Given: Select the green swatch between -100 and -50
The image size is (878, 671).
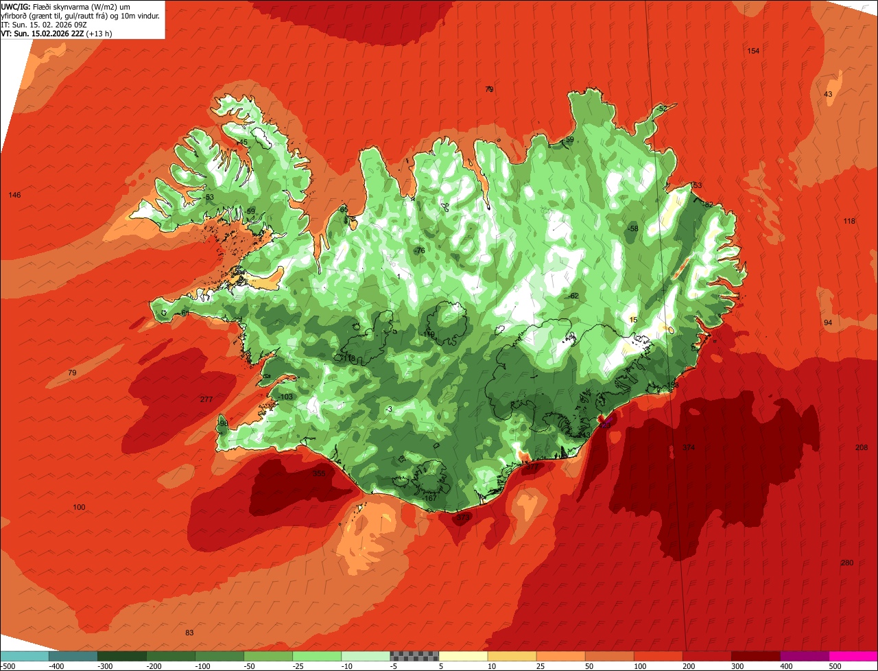Looking at the screenshot, I should 219,656.
